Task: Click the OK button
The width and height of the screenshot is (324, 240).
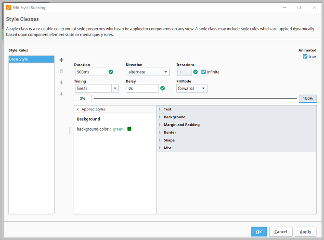Action: [259, 232]
